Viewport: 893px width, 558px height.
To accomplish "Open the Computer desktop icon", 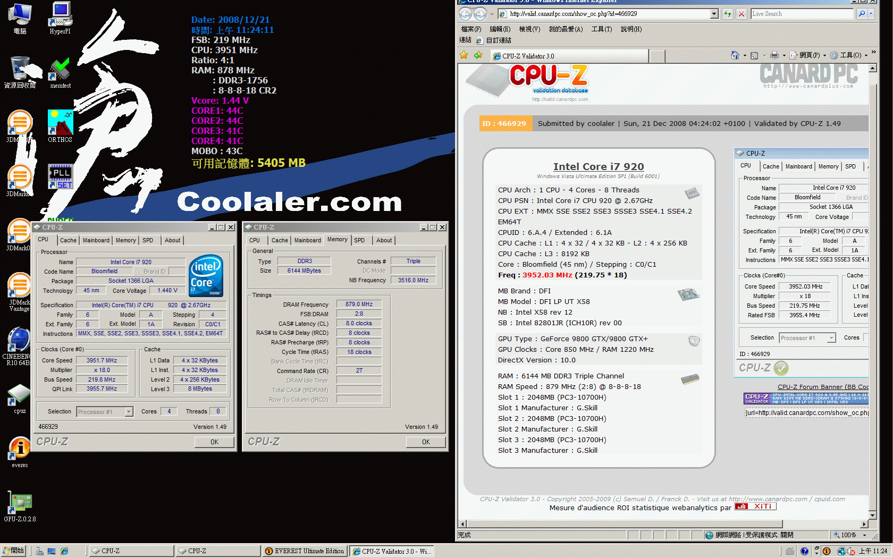I will (x=20, y=18).
